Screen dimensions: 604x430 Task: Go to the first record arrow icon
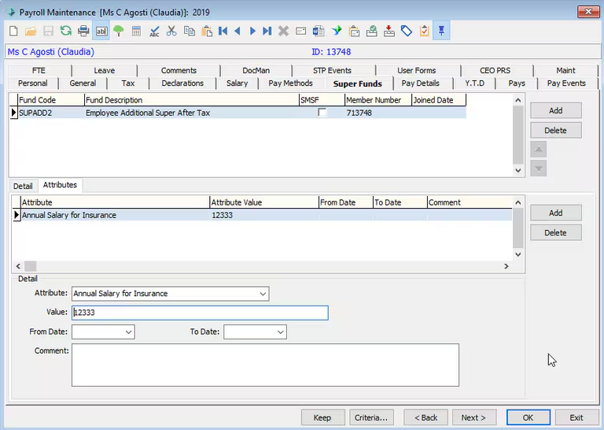[x=223, y=31]
